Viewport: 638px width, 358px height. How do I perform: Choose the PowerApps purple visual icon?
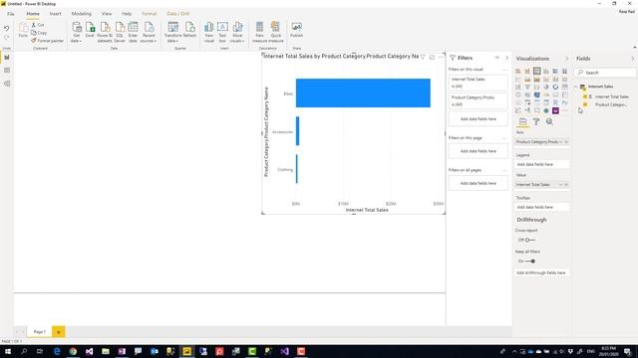pyautogui.click(x=555, y=110)
